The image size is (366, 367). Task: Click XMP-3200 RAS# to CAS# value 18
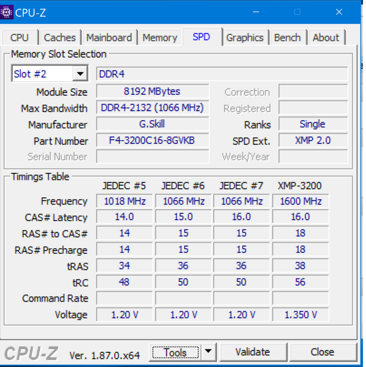[x=300, y=233]
